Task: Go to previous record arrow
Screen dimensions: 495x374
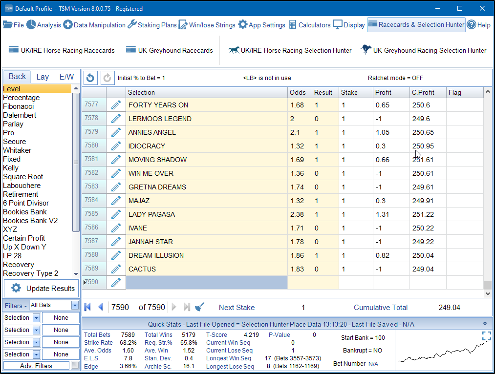Action: pos(101,307)
